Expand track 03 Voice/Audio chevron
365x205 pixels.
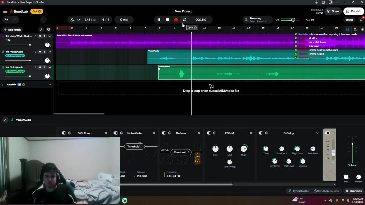tap(50, 67)
